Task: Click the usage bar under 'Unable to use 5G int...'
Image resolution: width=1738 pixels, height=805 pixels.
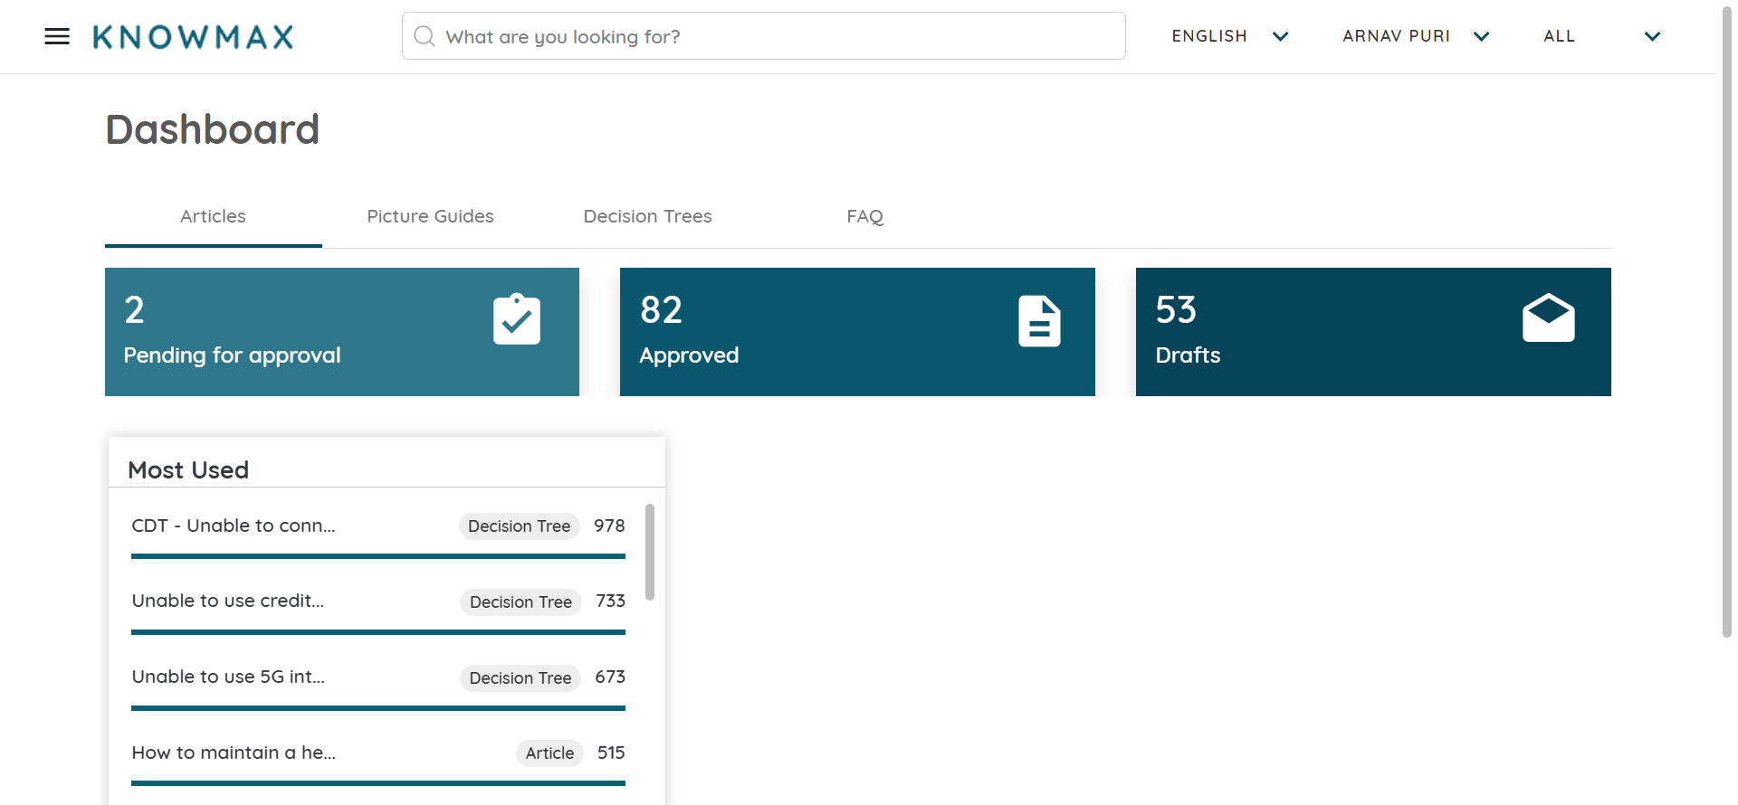Action: (x=378, y=708)
